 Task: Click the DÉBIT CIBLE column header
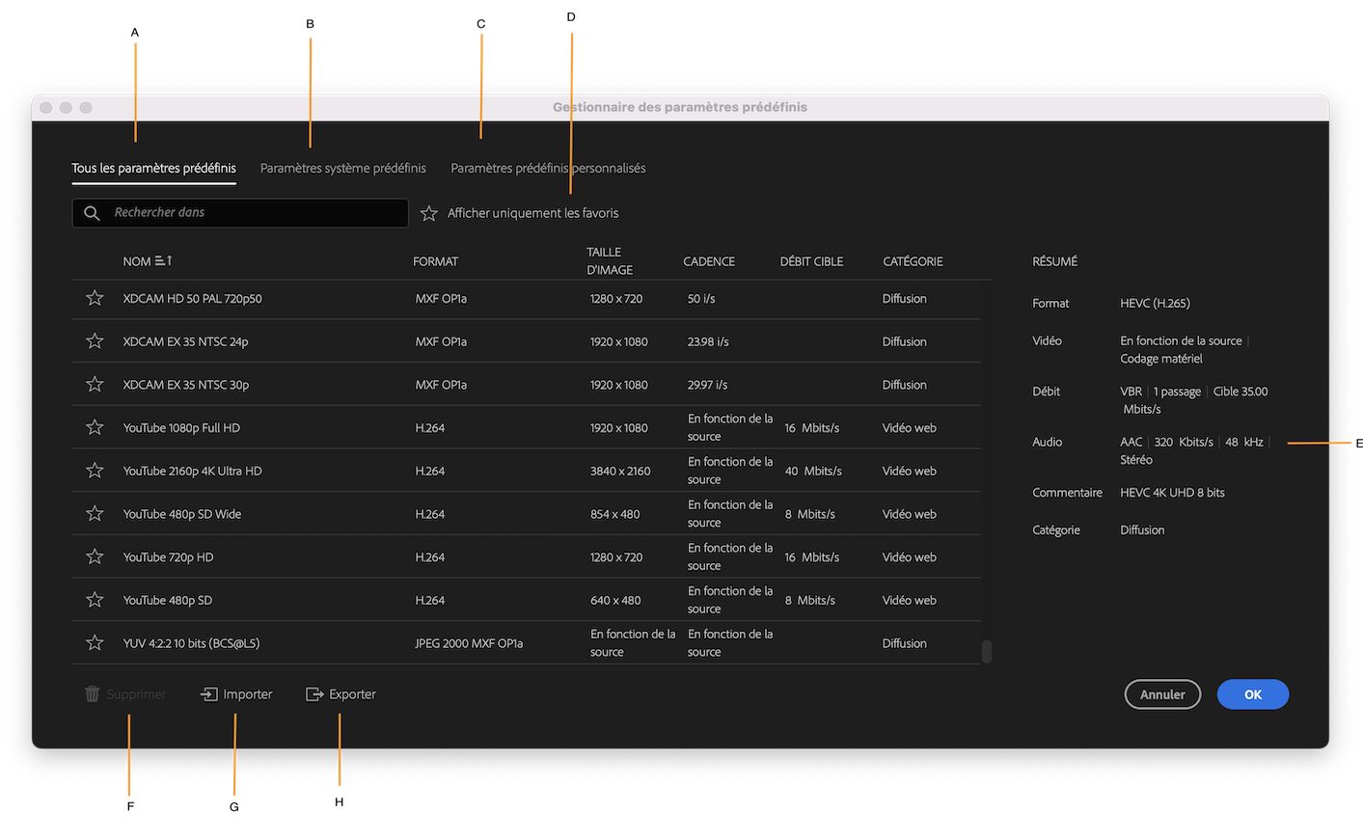pyautogui.click(x=811, y=261)
